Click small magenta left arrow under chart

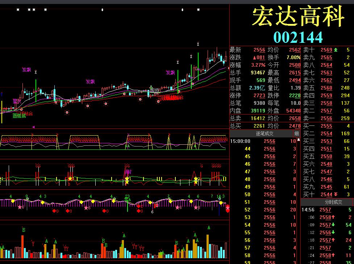pyautogui.click(x=33, y=127)
